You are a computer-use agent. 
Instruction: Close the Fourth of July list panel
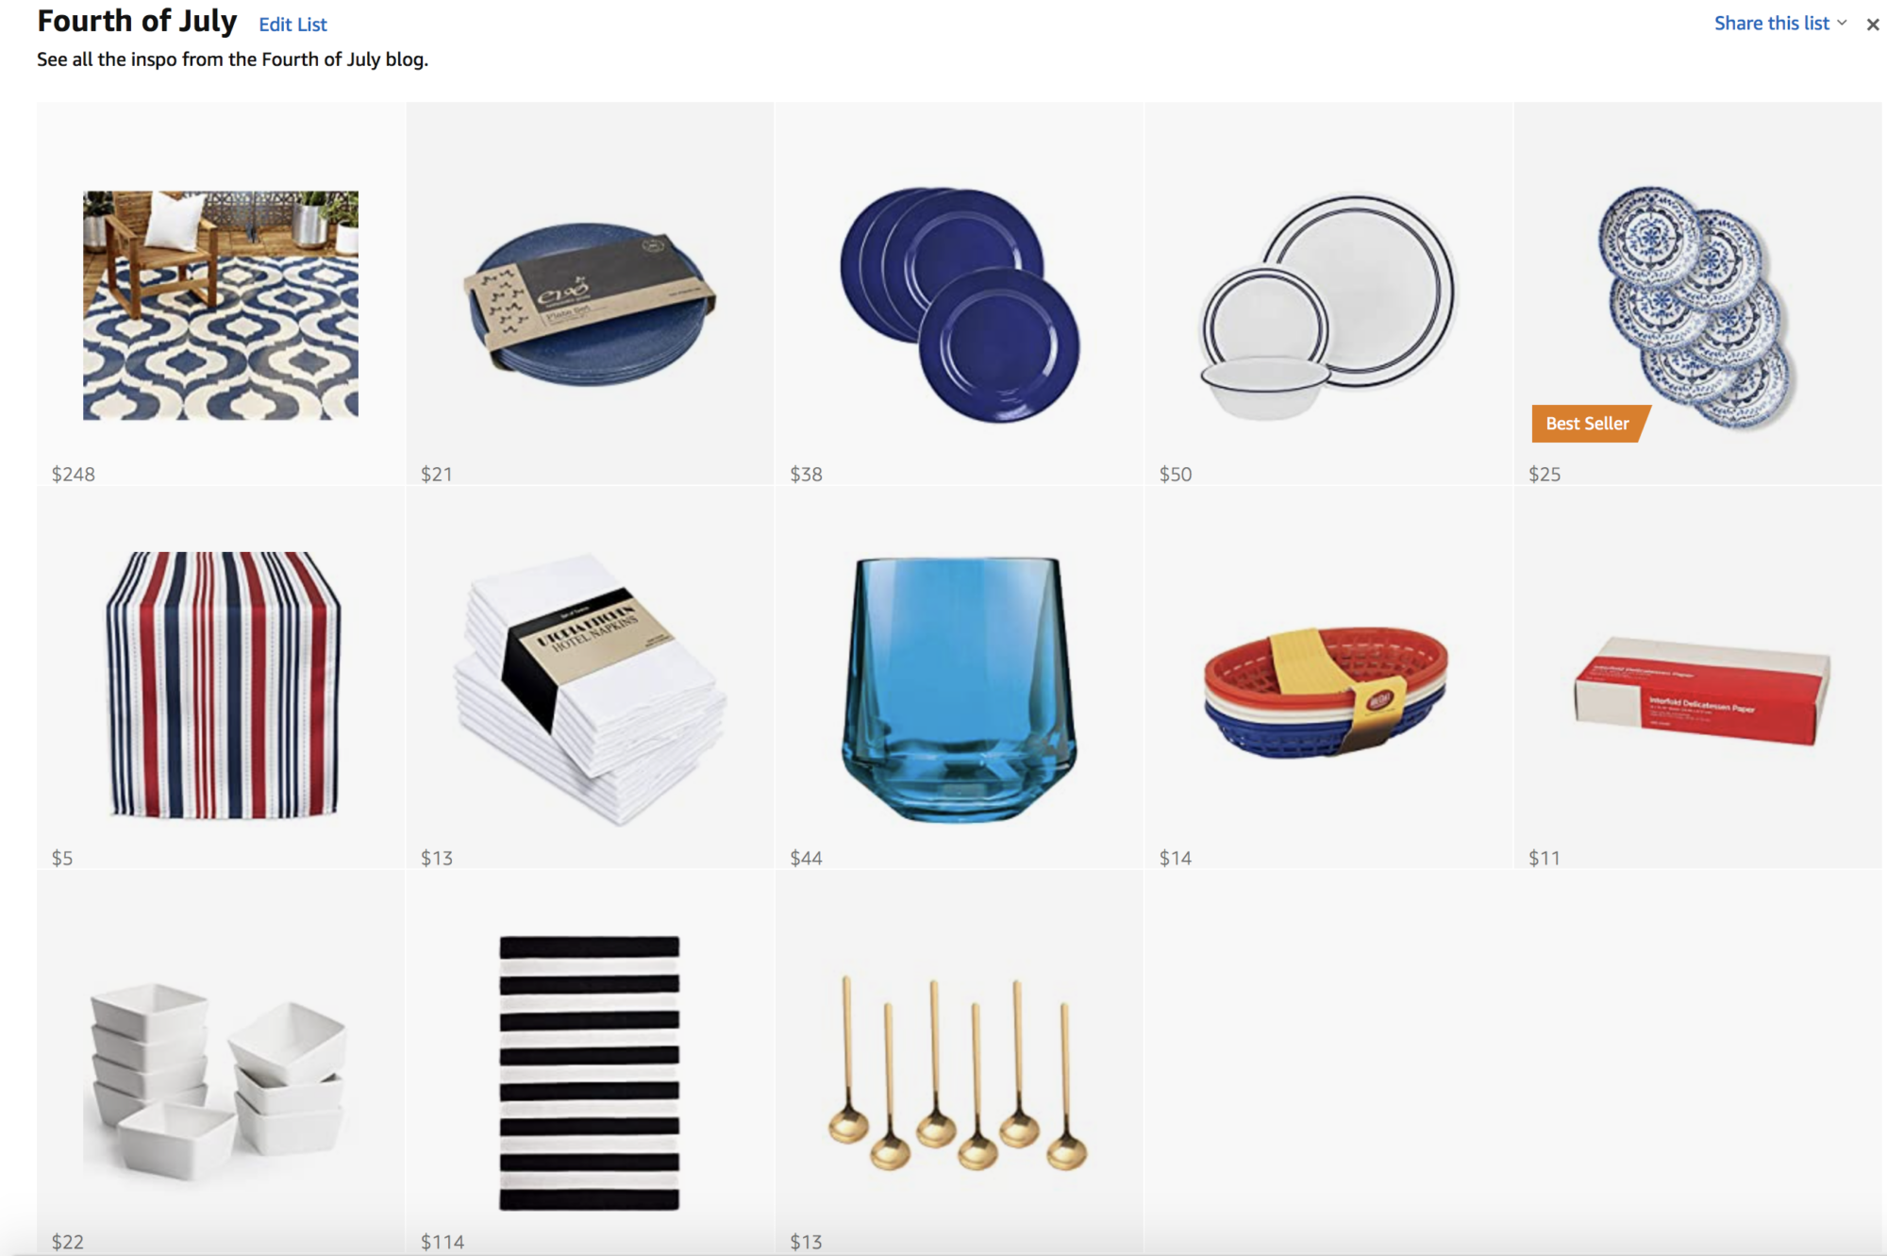pos(1873,25)
